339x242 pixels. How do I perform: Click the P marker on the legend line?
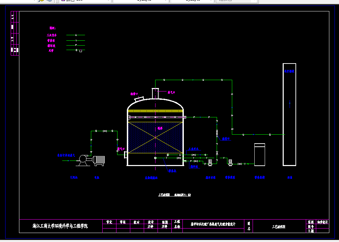click(76, 45)
